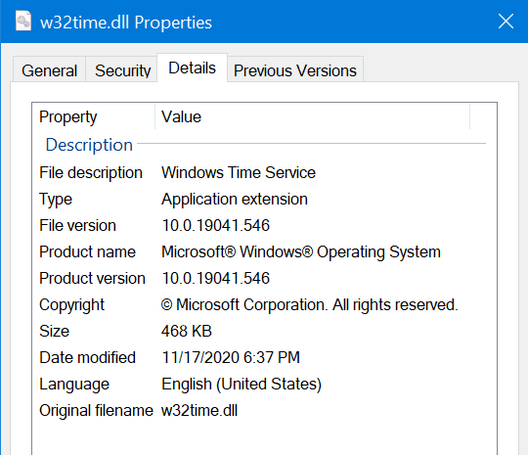This screenshot has height=455, width=528.
Task: Select the Type property row
Action: click(264, 199)
